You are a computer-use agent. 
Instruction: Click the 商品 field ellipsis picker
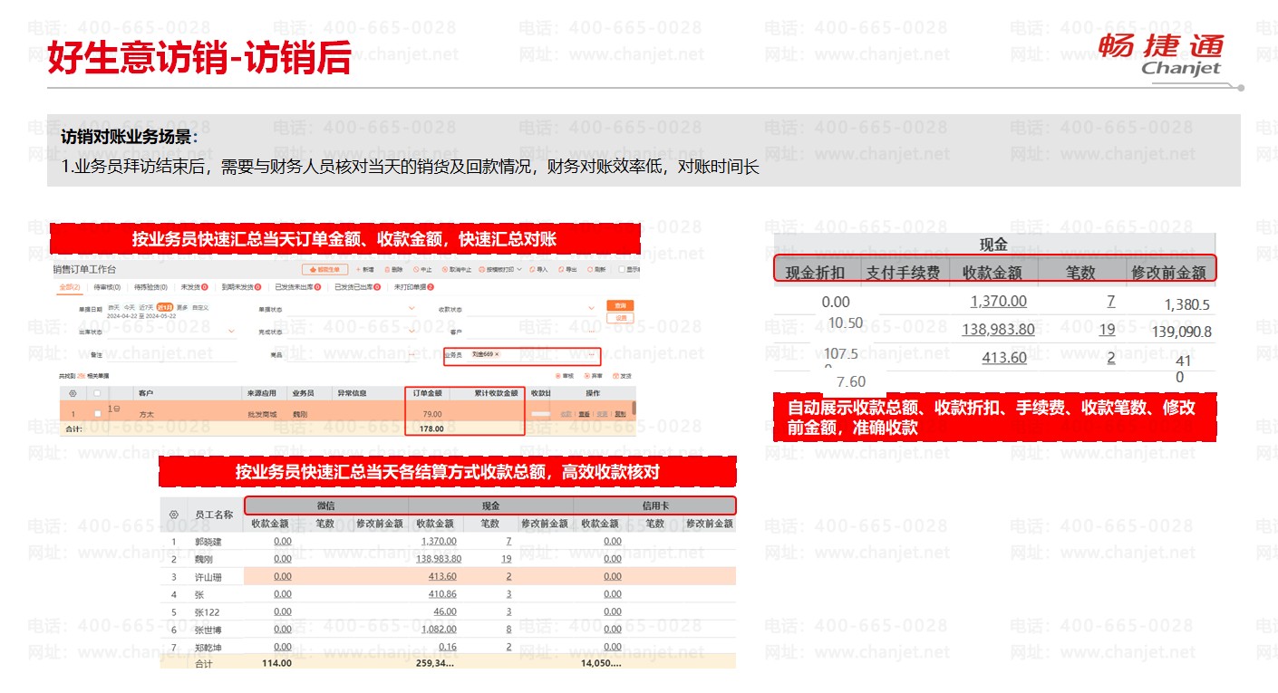coord(411,355)
